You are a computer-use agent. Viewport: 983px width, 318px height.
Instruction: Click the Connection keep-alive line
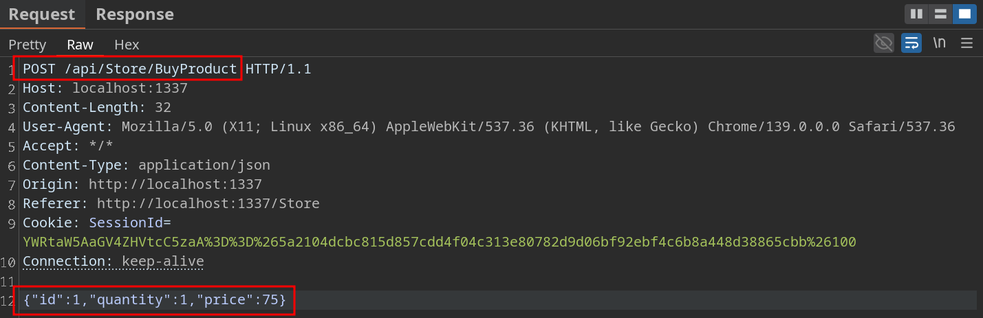[113, 262]
